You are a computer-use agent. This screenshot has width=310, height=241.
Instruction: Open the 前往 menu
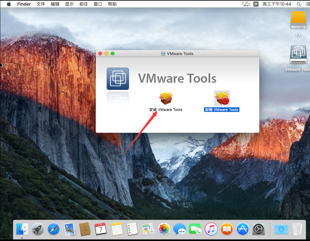(84, 4)
